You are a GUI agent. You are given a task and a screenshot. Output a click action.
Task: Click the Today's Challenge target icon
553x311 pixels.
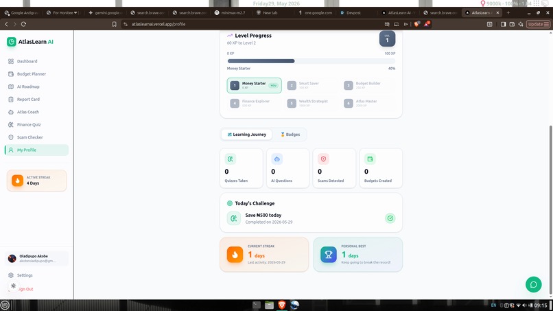[x=230, y=203]
